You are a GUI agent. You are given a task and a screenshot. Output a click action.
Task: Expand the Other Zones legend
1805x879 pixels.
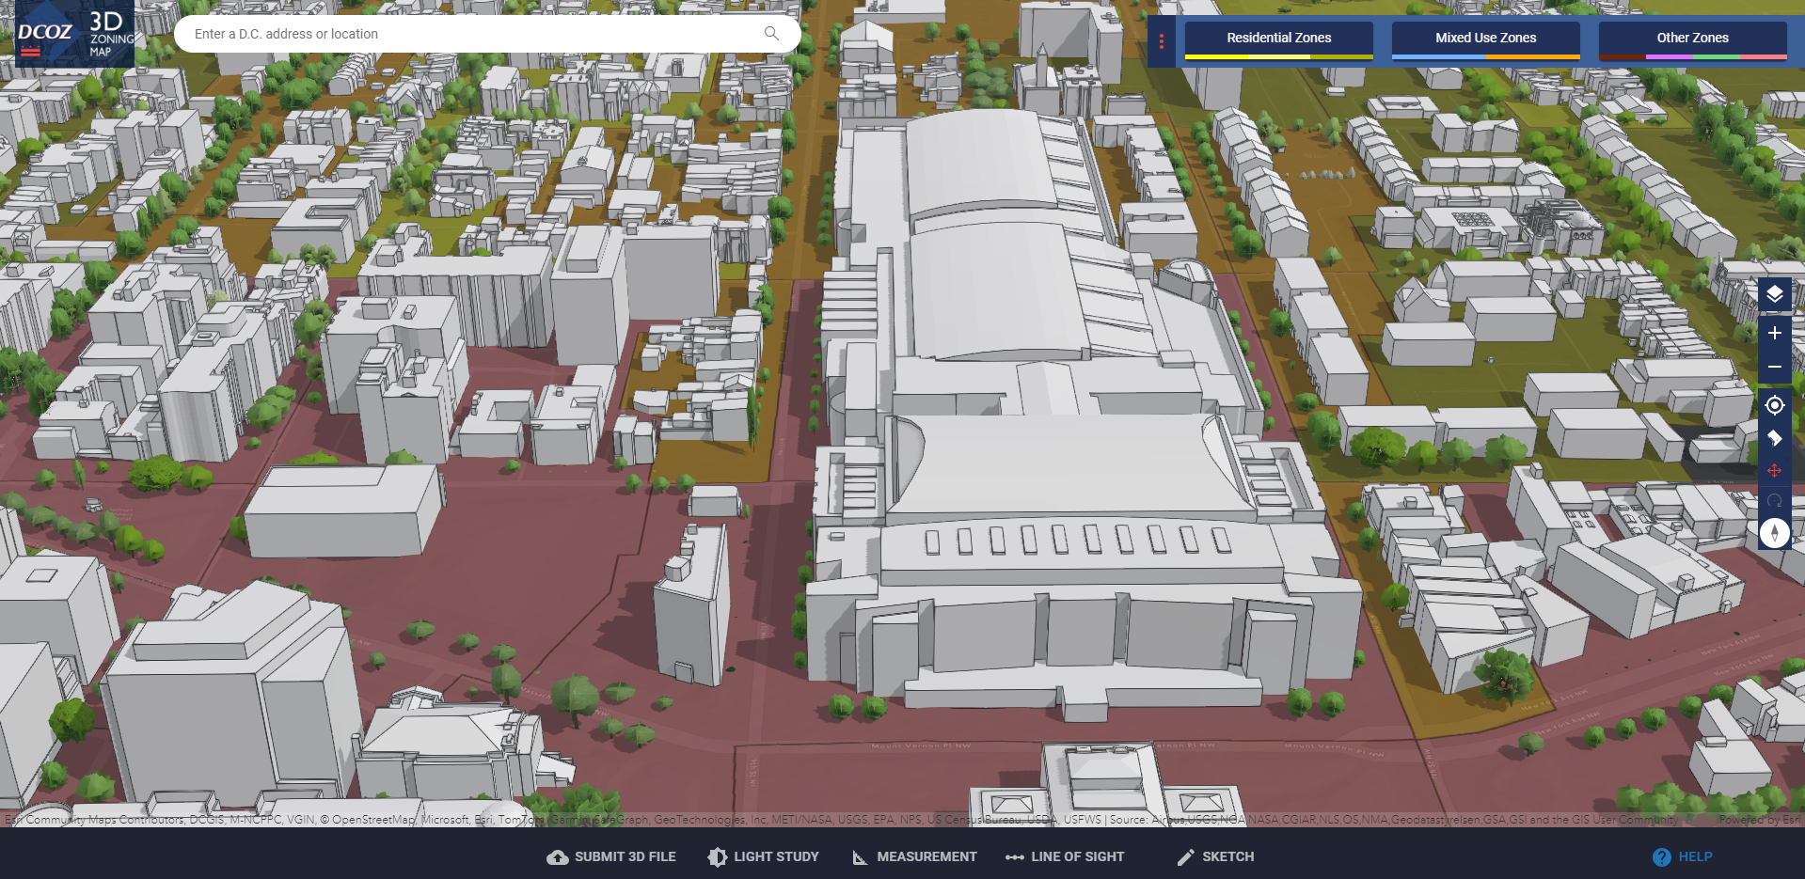click(x=1692, y=39)
